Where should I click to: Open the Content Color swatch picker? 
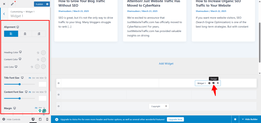tap(44, 59)
